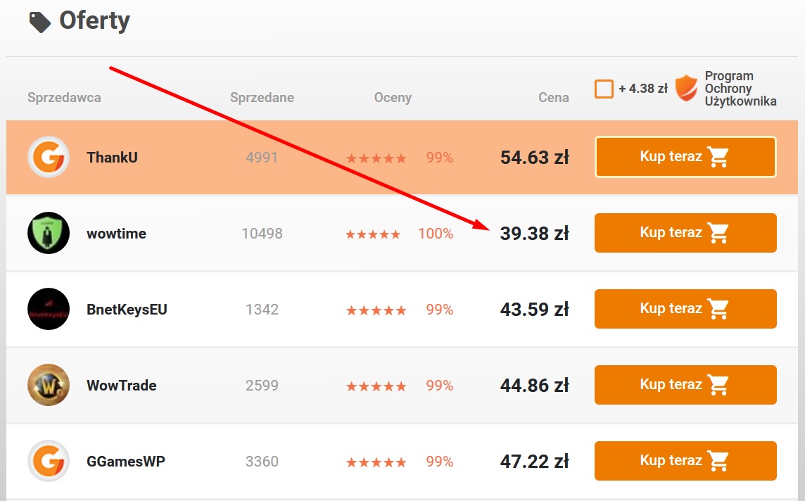Click the Cena column header
This screenshot has height=501, width=805.
pos(553,98)
